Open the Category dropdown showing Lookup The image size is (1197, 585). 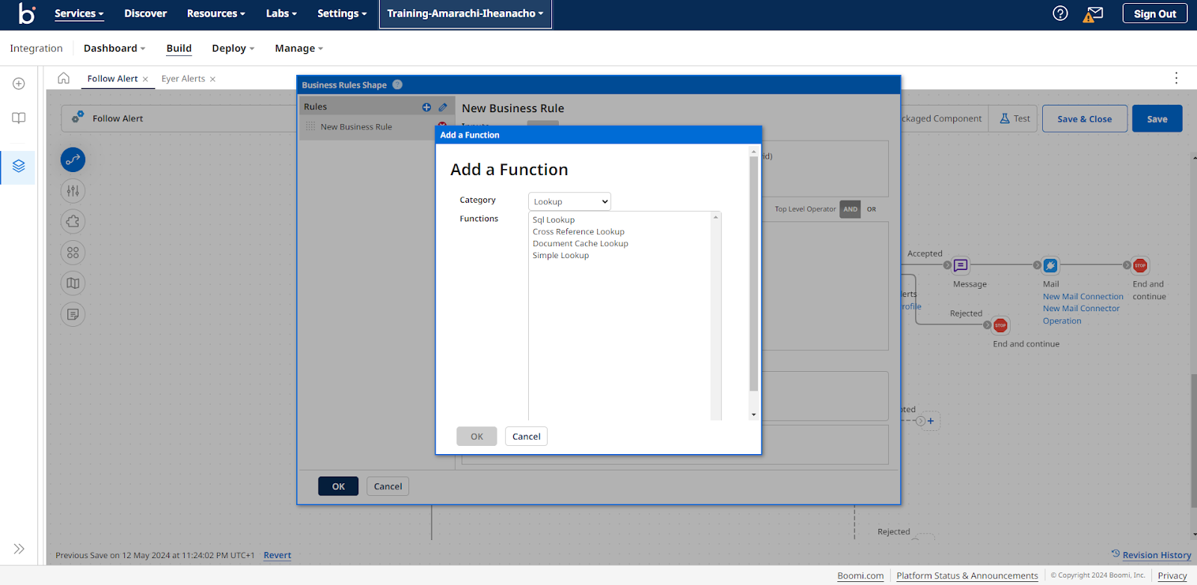tap(569, 201)
